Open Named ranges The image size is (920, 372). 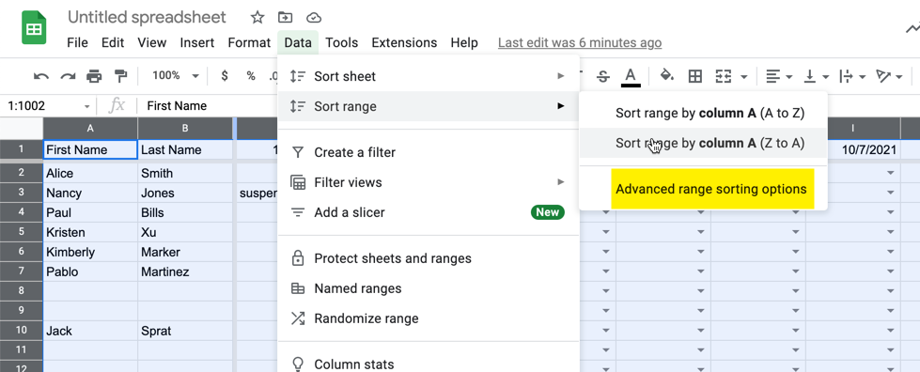[x=429, y=288]
